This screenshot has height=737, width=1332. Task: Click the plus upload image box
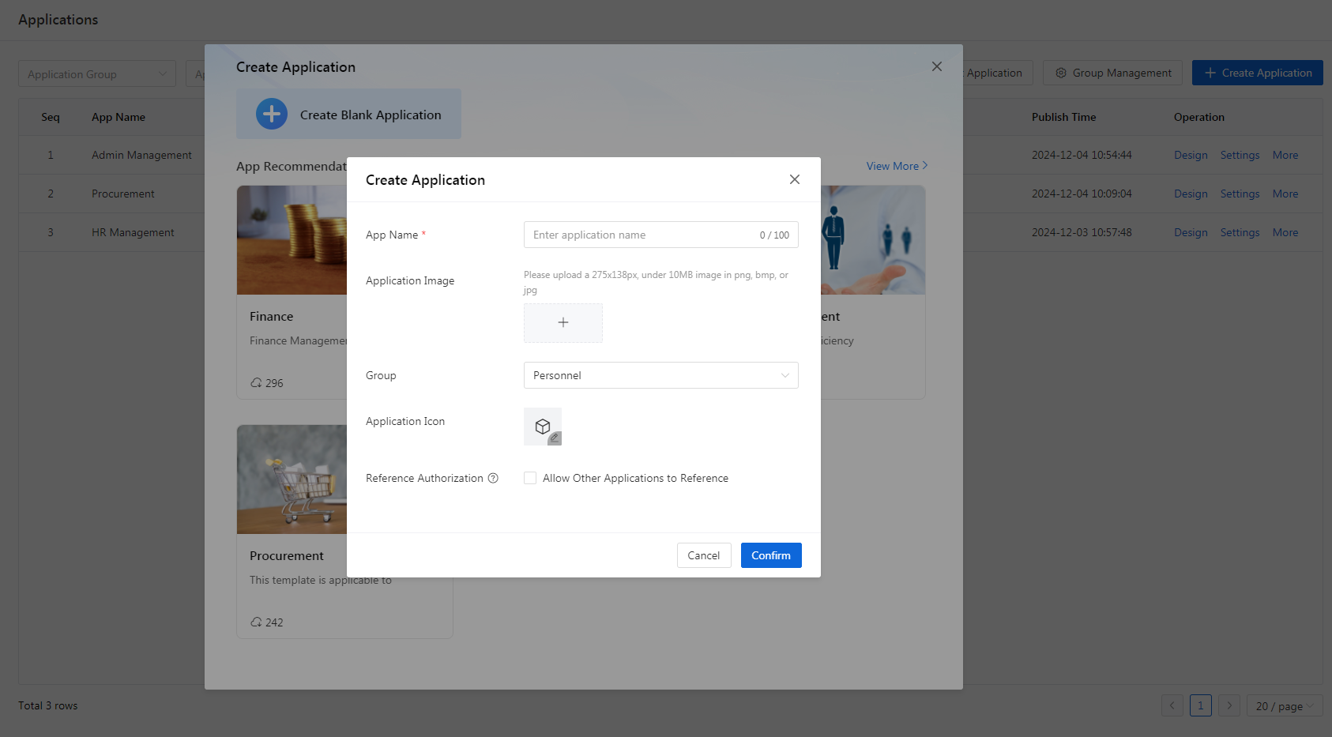point(563,323)
